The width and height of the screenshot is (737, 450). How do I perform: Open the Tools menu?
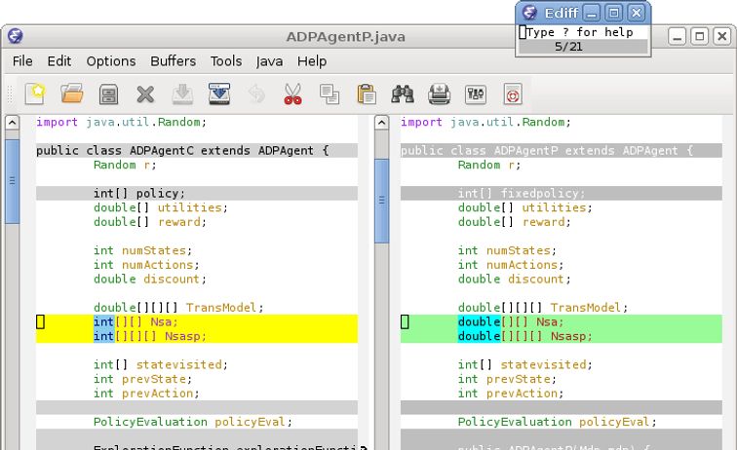point(226,60)
